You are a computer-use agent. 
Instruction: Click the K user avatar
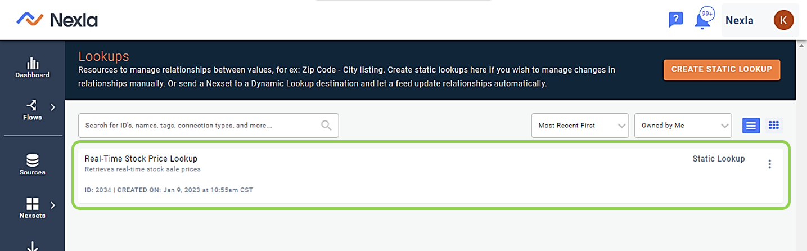[783, 20]
